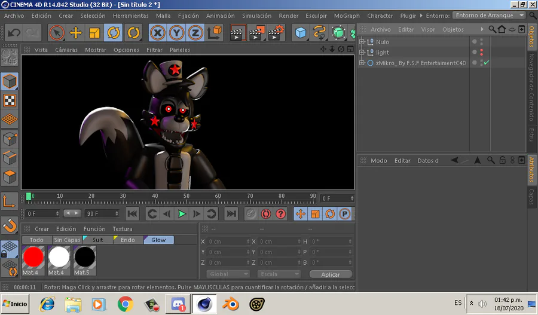Toggle the coordinate system icon
Viewport: 538px width, 315px height.
215,33
